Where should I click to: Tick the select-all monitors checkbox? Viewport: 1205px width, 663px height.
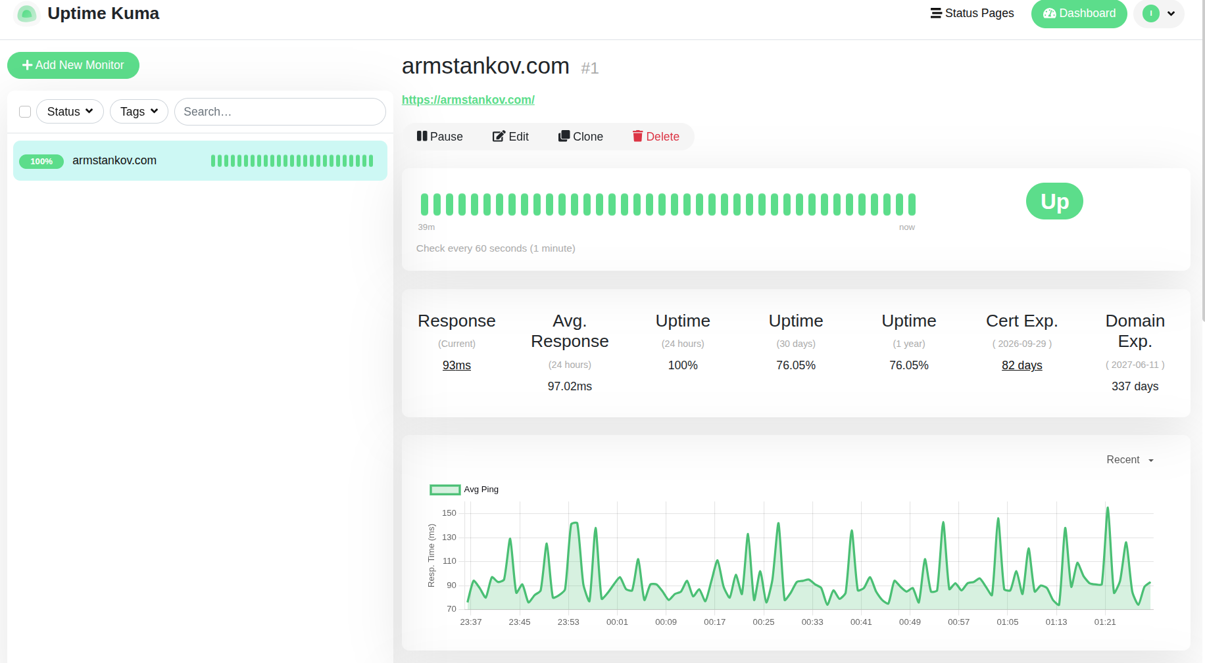click(25, 112)
